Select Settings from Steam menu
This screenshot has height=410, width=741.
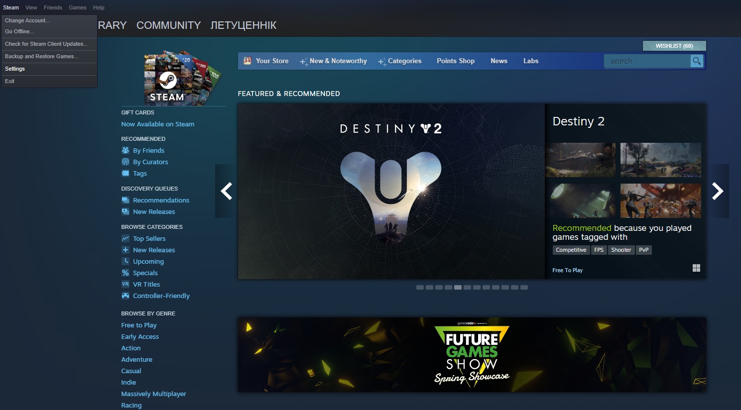click(x=49, y=69)
